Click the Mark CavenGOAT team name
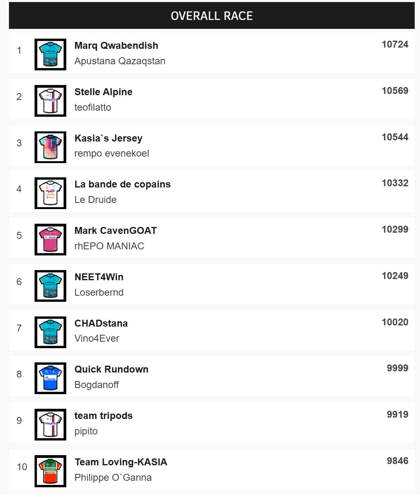The height and width of the screenshot is (495, 420). point(115,231)
